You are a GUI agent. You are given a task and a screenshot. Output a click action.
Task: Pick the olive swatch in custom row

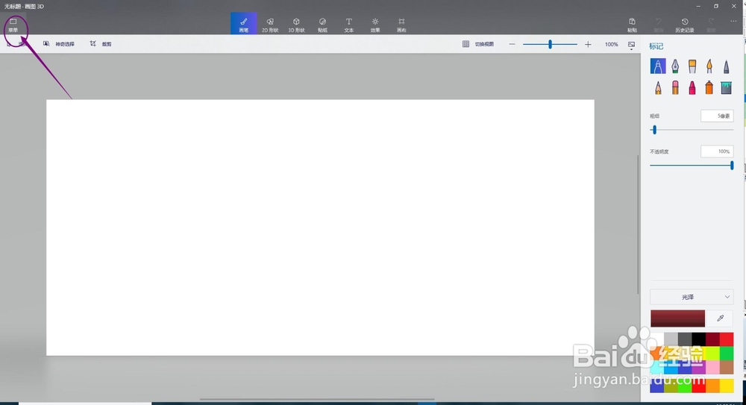(671, 386)
